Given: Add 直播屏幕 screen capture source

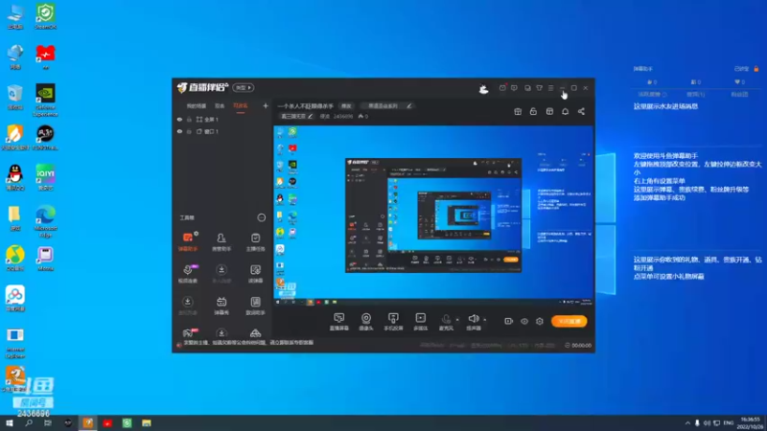Looking at the screenshot, I should pos(339,322).
